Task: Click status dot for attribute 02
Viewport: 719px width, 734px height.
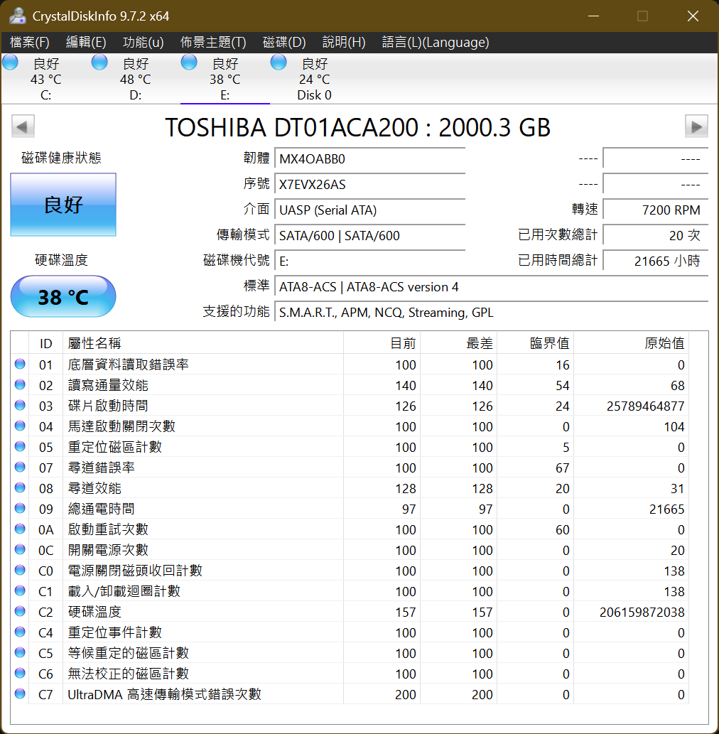Action: (x=20, y=385)
